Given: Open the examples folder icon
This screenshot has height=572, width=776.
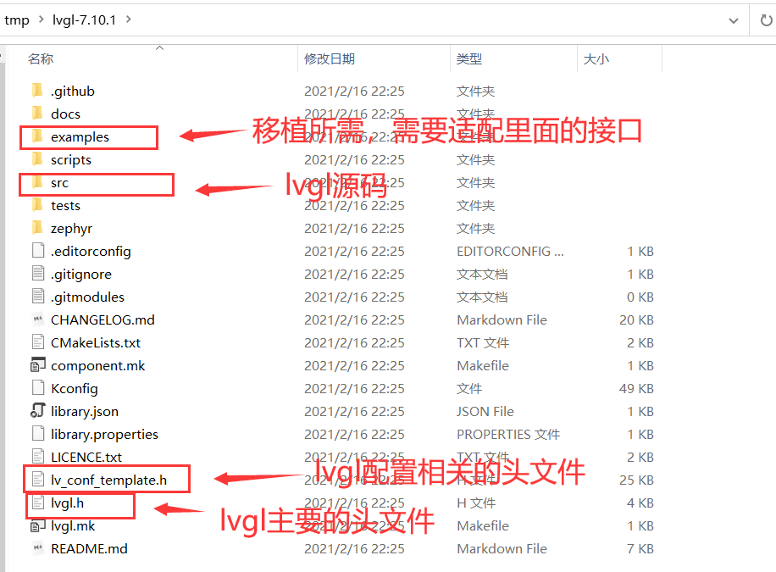Looking at the screenshot, I should click(37, 136).
